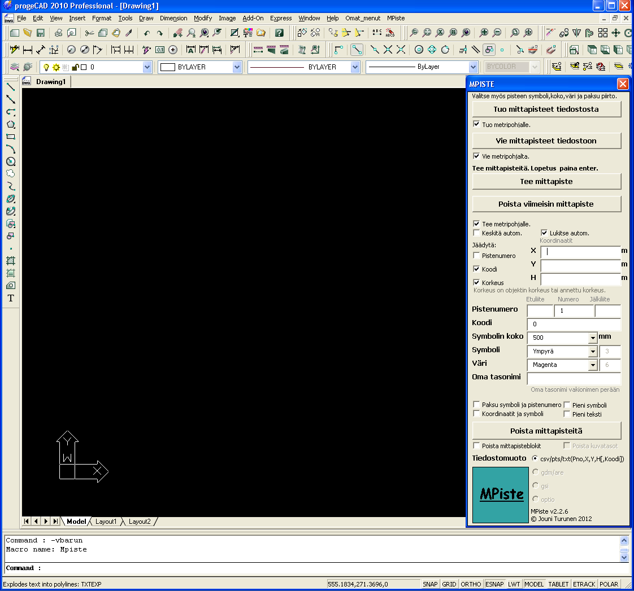Open the Dimension menu

click(173, 18)
